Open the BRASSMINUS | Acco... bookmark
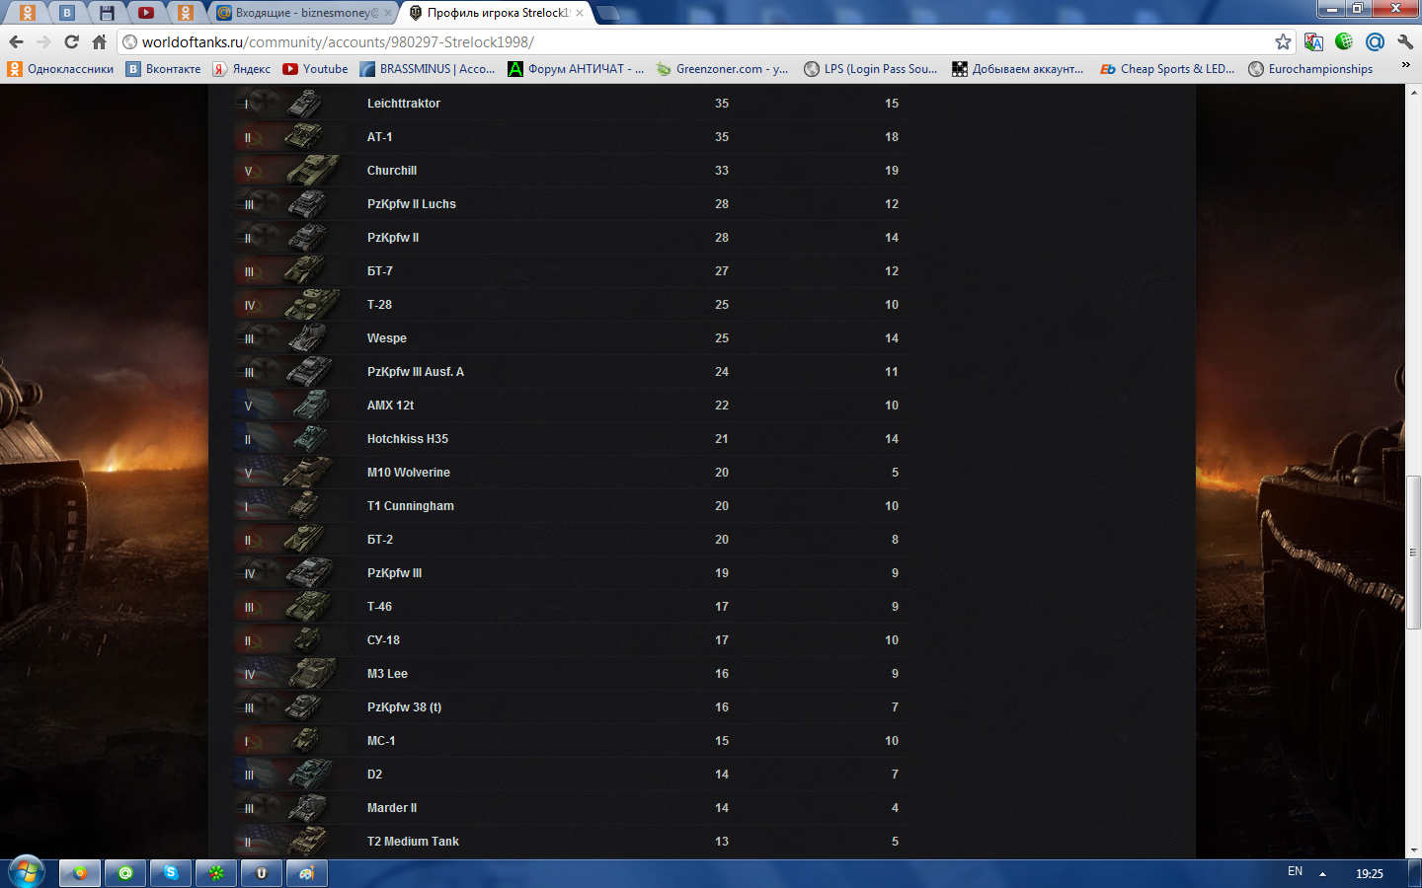Image resolution: width=1422 pixels, height=888 pixels. [x=428, y=69]
